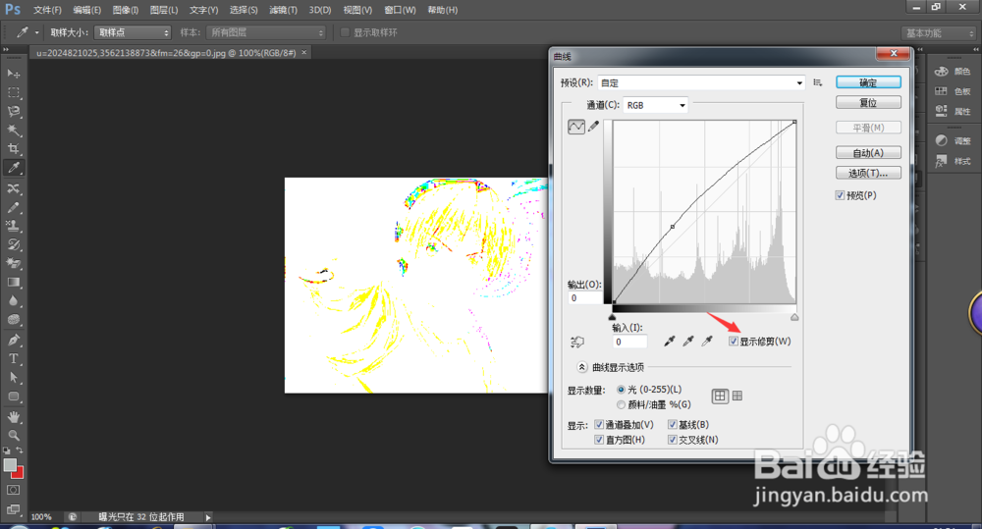This screenshot has height=529, width=982.
Task: Open 窗口(W) menu
Action: [x=400, y=10]
